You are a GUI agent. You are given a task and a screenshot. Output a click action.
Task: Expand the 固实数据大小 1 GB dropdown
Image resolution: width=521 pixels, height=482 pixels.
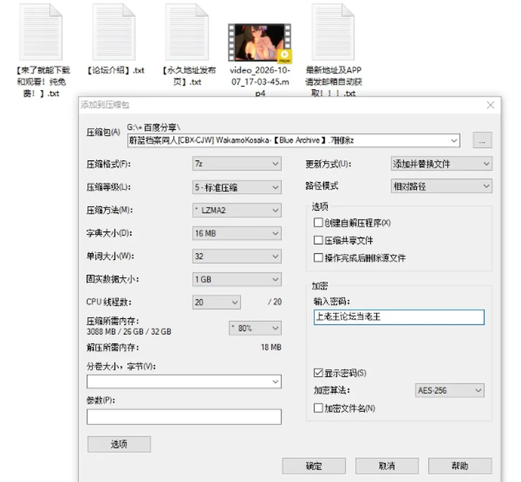[237, 279]
